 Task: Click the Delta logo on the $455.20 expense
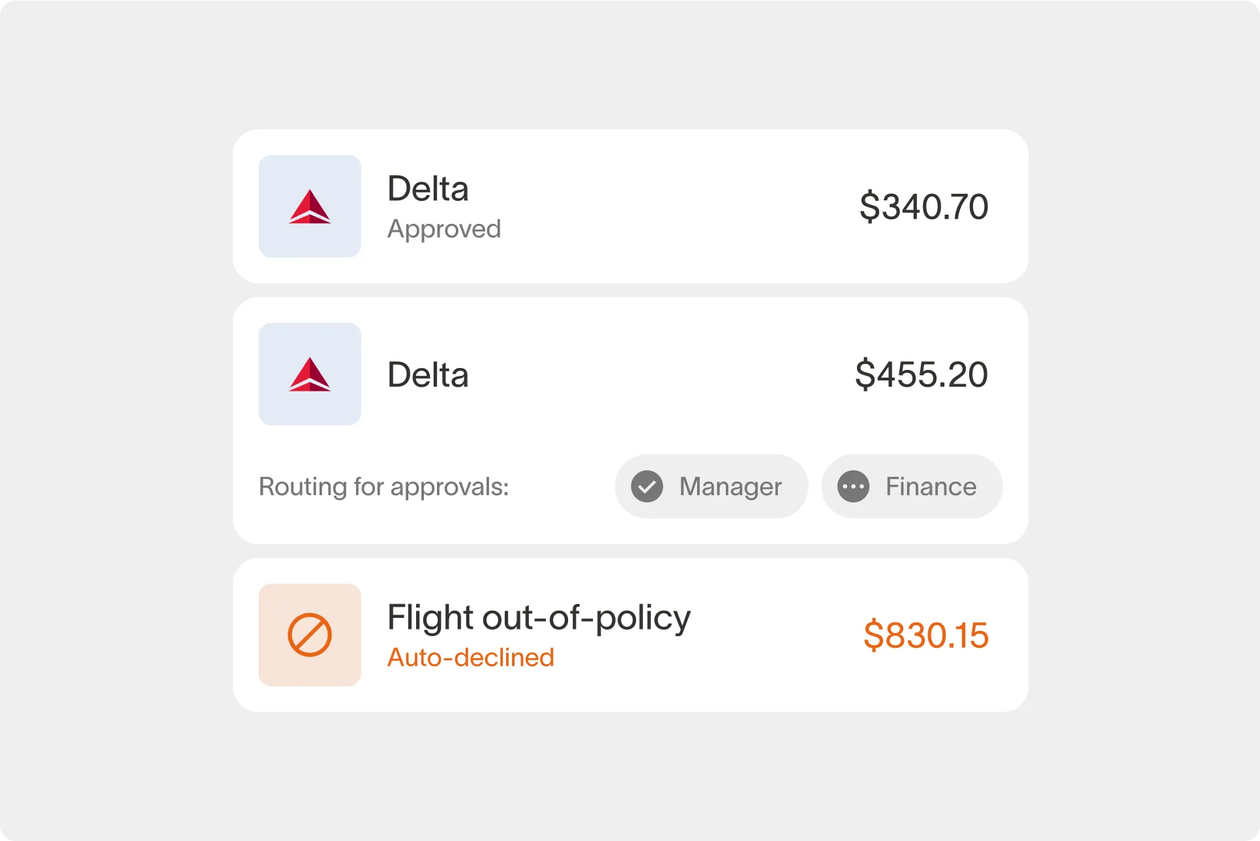pyautogui.click(x=309, y=374)
